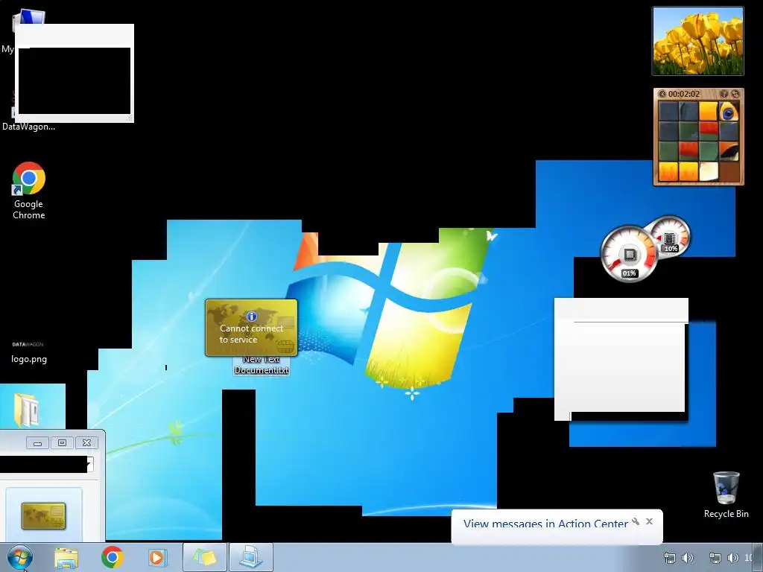Show the solved puzzle picture hint
The width and height of the screenshot is (763, 572).
[724, 94]
